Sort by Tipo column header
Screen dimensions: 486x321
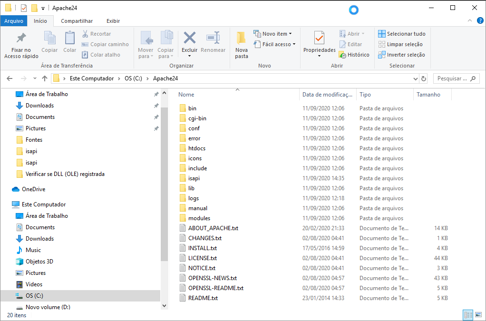click(x=385, y=95)
